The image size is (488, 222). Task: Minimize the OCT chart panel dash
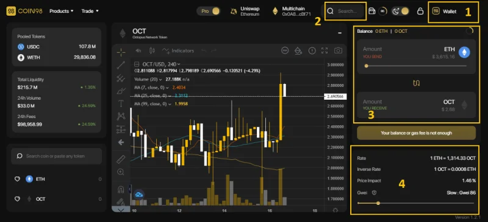(x=340, y=33)
